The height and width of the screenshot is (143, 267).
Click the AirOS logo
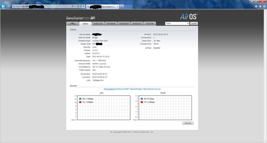pos(189,17)
